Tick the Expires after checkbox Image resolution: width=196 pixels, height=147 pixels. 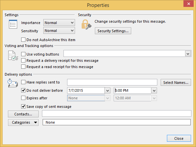23,98
